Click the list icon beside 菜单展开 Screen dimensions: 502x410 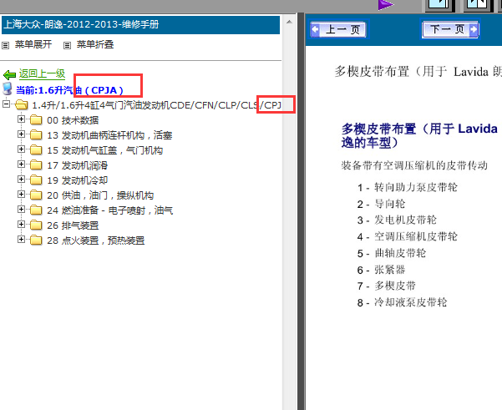point(5,45)
